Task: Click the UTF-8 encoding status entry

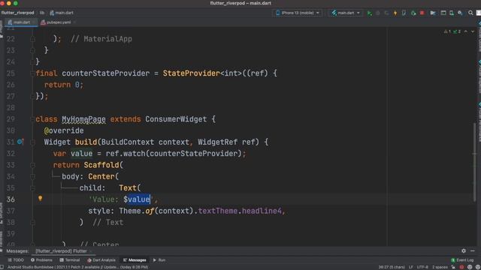Action: (x=422, y=267)
